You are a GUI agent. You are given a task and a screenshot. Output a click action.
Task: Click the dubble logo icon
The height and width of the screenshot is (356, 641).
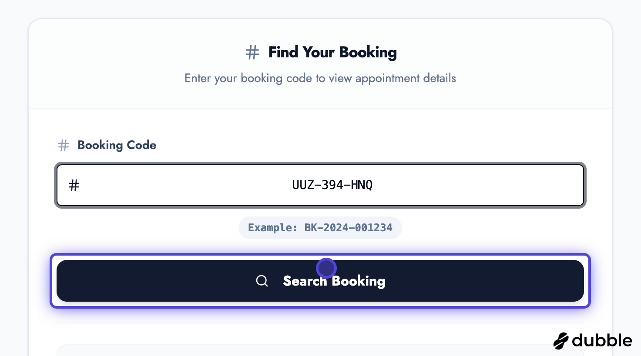click(x=561, y=341)
